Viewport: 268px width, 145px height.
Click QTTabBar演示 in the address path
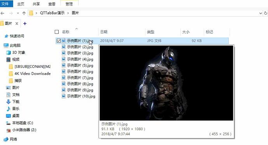point(52,13)
